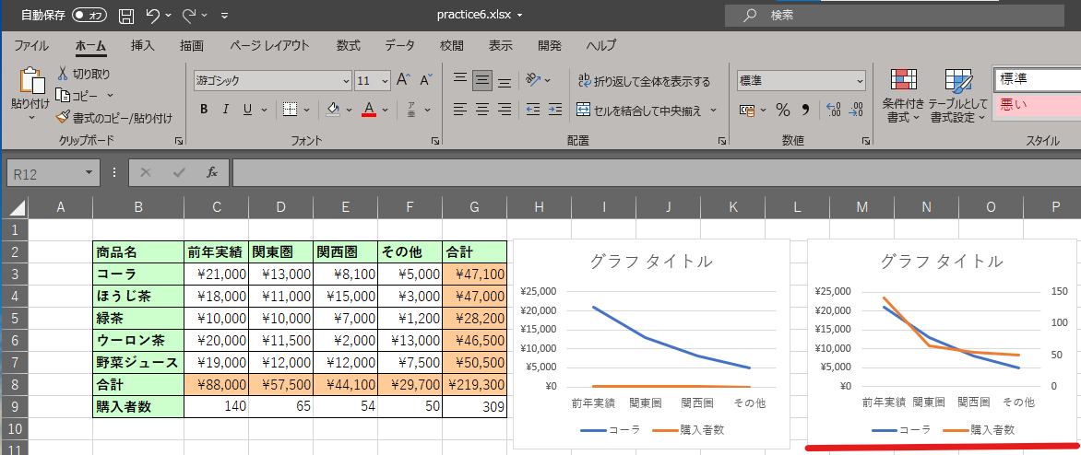The width and height of the screenshot is (1081, 455).
Task: Toggle bottom vertical align
Action: pyautogui.click(x=505, y=80)
